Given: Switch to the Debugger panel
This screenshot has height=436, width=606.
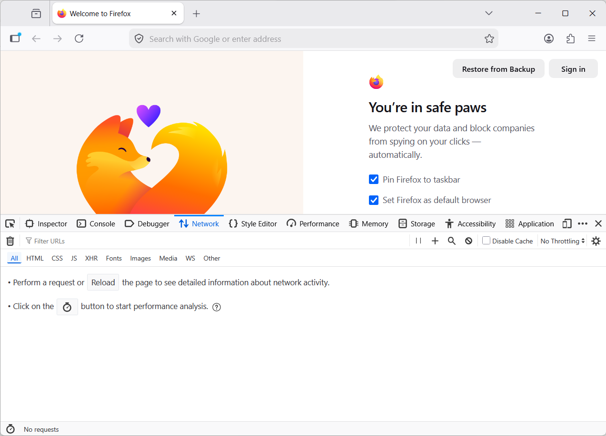Looking at the screenshot, I should coord(147,223).
